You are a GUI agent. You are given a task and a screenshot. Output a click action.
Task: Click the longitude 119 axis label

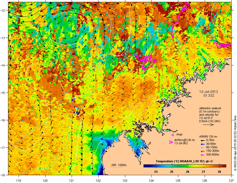tap(19, 180)
